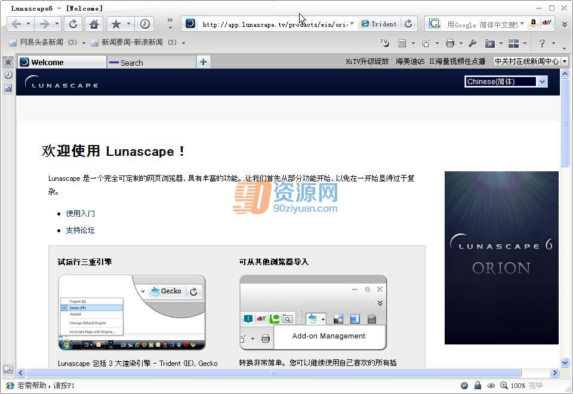The image size is (573, 394).
Task: Click the Lunascape 6 Orion banner image
Action: 501,258
